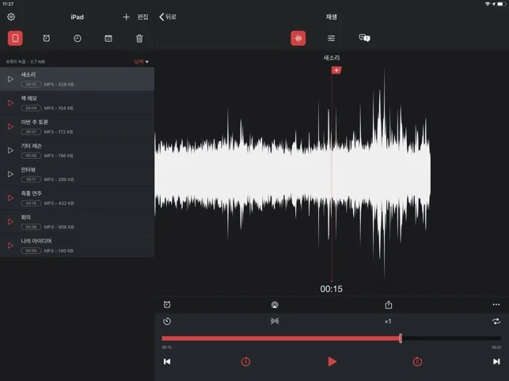Skip to the next track
The width and height of the screenshot is (509, 381).
coord(496,361)
